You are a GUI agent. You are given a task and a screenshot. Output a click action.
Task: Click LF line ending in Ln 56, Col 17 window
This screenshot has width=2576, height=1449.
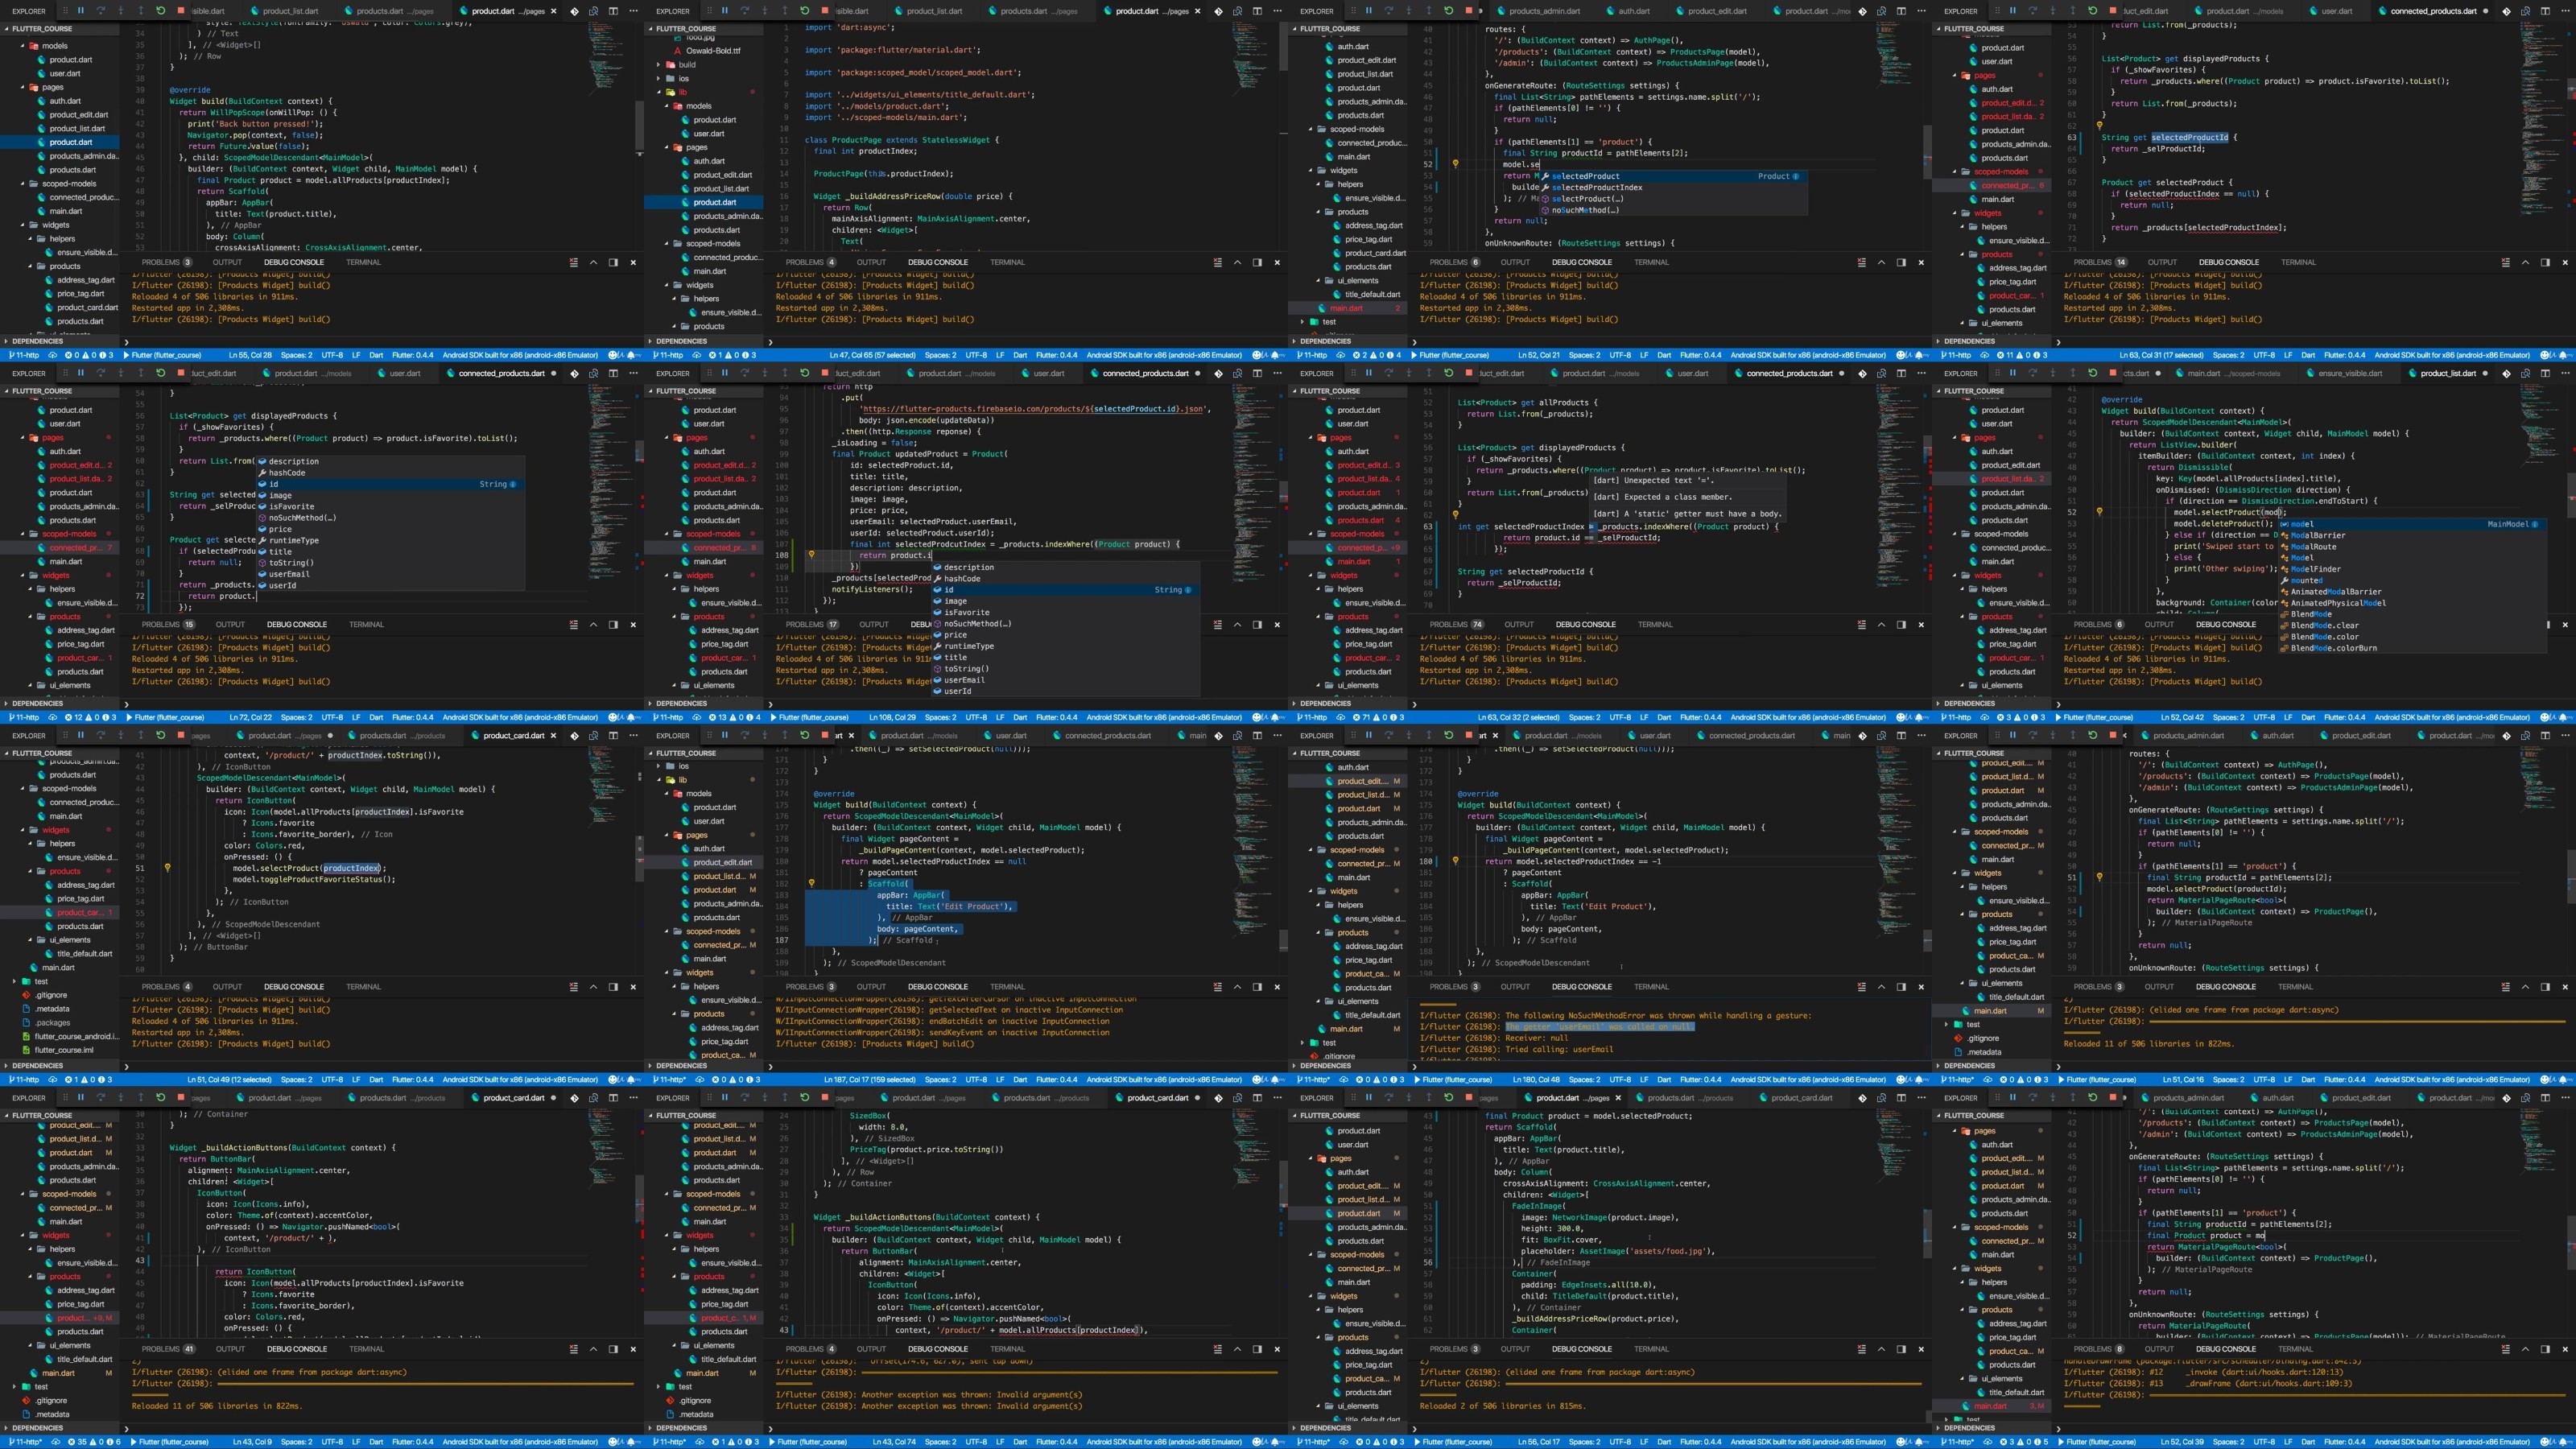1643,1442
